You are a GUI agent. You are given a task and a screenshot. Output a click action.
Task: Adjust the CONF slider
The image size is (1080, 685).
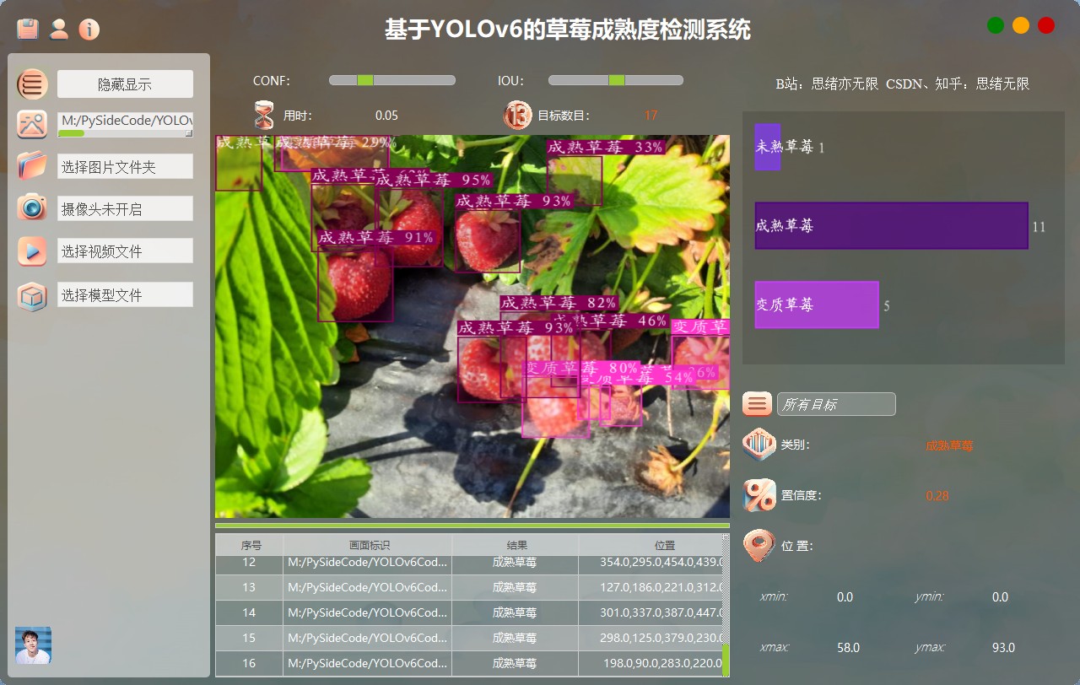click(x=392, y=80)
